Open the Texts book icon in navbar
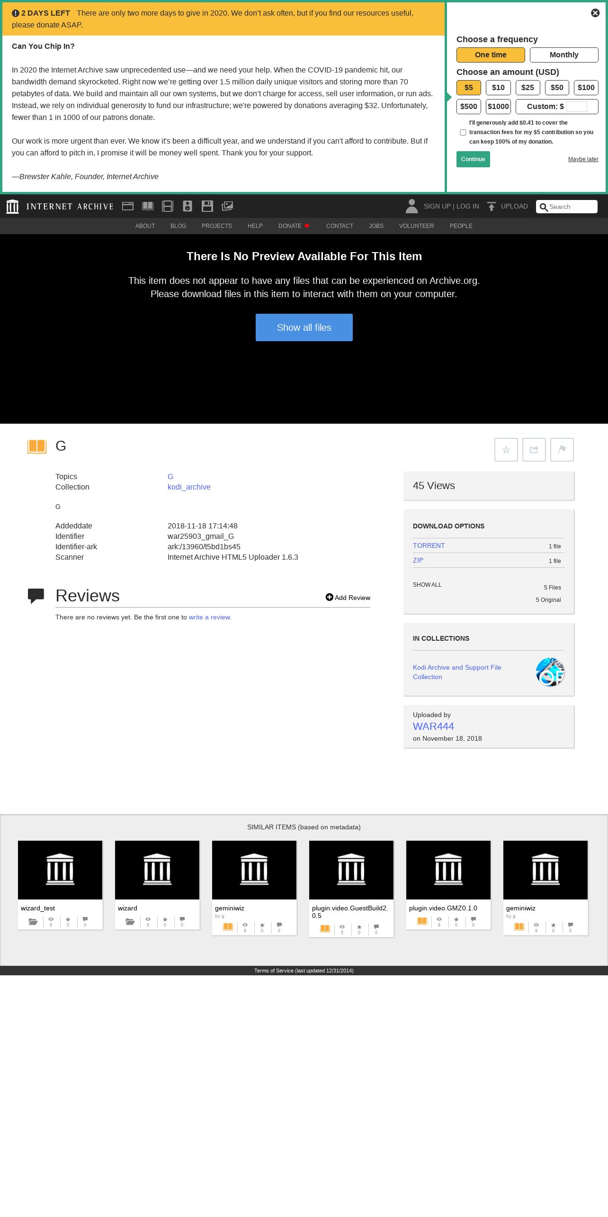This screenshot has height=1217, width=608. click(148, 206)
